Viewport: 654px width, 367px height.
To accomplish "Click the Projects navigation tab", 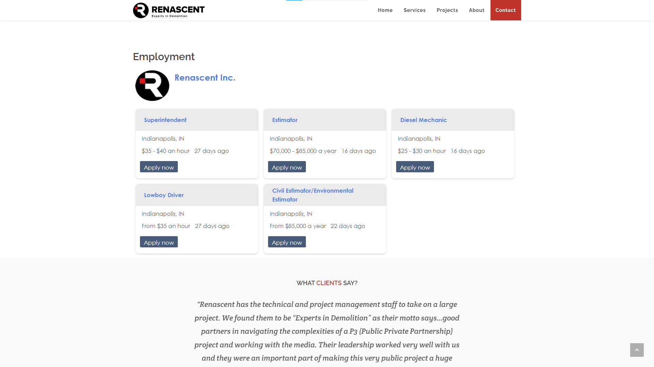I will (x=447, y=10).
